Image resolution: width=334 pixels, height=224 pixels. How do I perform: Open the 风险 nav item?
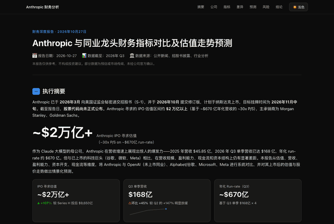[266, 7]
